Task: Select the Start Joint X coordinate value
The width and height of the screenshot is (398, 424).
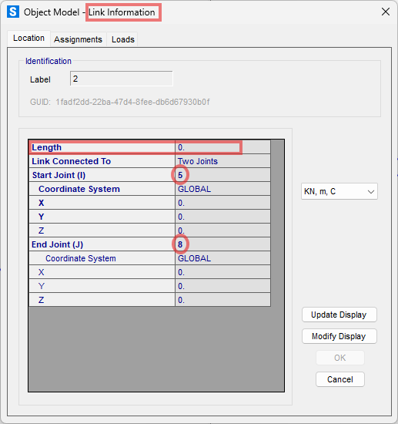Action: tap(222, 203)
